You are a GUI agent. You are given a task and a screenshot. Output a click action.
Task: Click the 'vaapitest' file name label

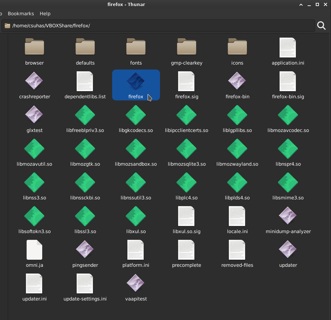coord(136,299)
